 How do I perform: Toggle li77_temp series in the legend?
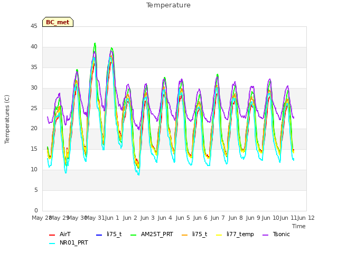[235, 234]
